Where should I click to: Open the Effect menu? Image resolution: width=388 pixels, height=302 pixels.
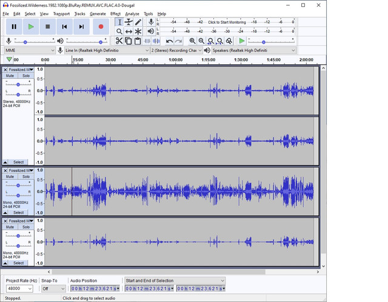pos(115,14)
